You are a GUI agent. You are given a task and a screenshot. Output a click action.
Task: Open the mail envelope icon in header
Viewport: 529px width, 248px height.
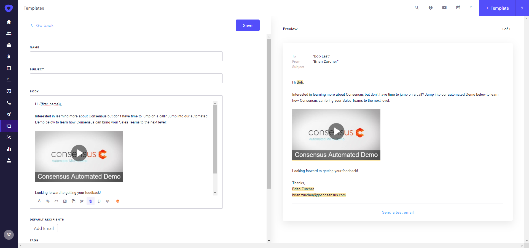pos(444,8)
